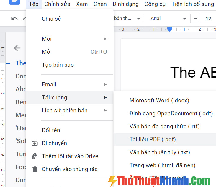Expand the Mới submenu

(70, 39)
